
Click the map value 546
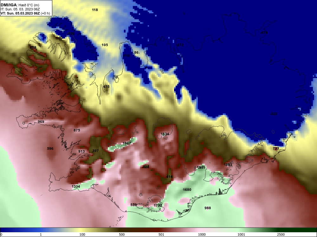[59, 38]
